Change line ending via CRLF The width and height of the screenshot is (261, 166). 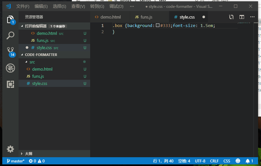click(214, 161)
